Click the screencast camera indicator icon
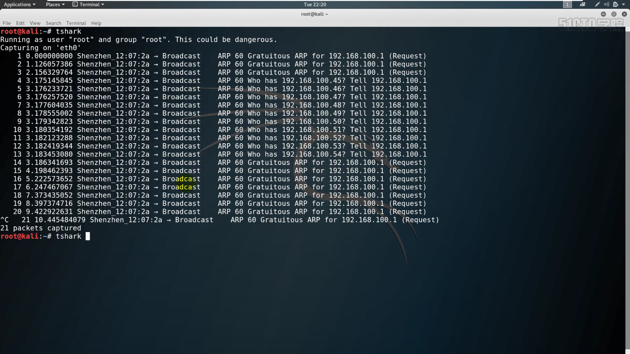 [583, 4]
